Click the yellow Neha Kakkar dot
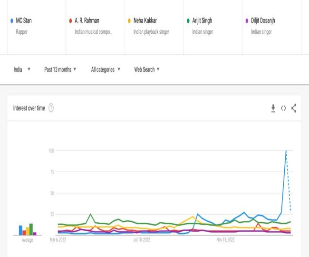This screenshot has height=257, width=309. coord(129,21)
